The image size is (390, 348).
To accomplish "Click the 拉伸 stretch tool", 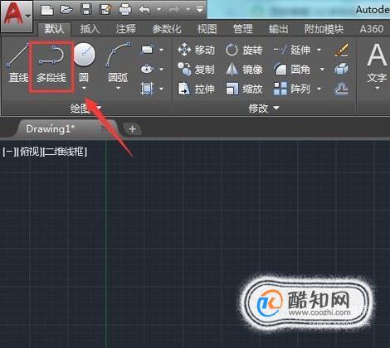I will 197,89.
